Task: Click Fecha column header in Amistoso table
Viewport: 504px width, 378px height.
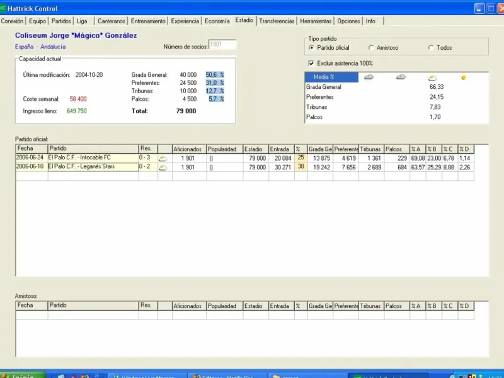Action: pyautogui.click(x=32, y=306)
